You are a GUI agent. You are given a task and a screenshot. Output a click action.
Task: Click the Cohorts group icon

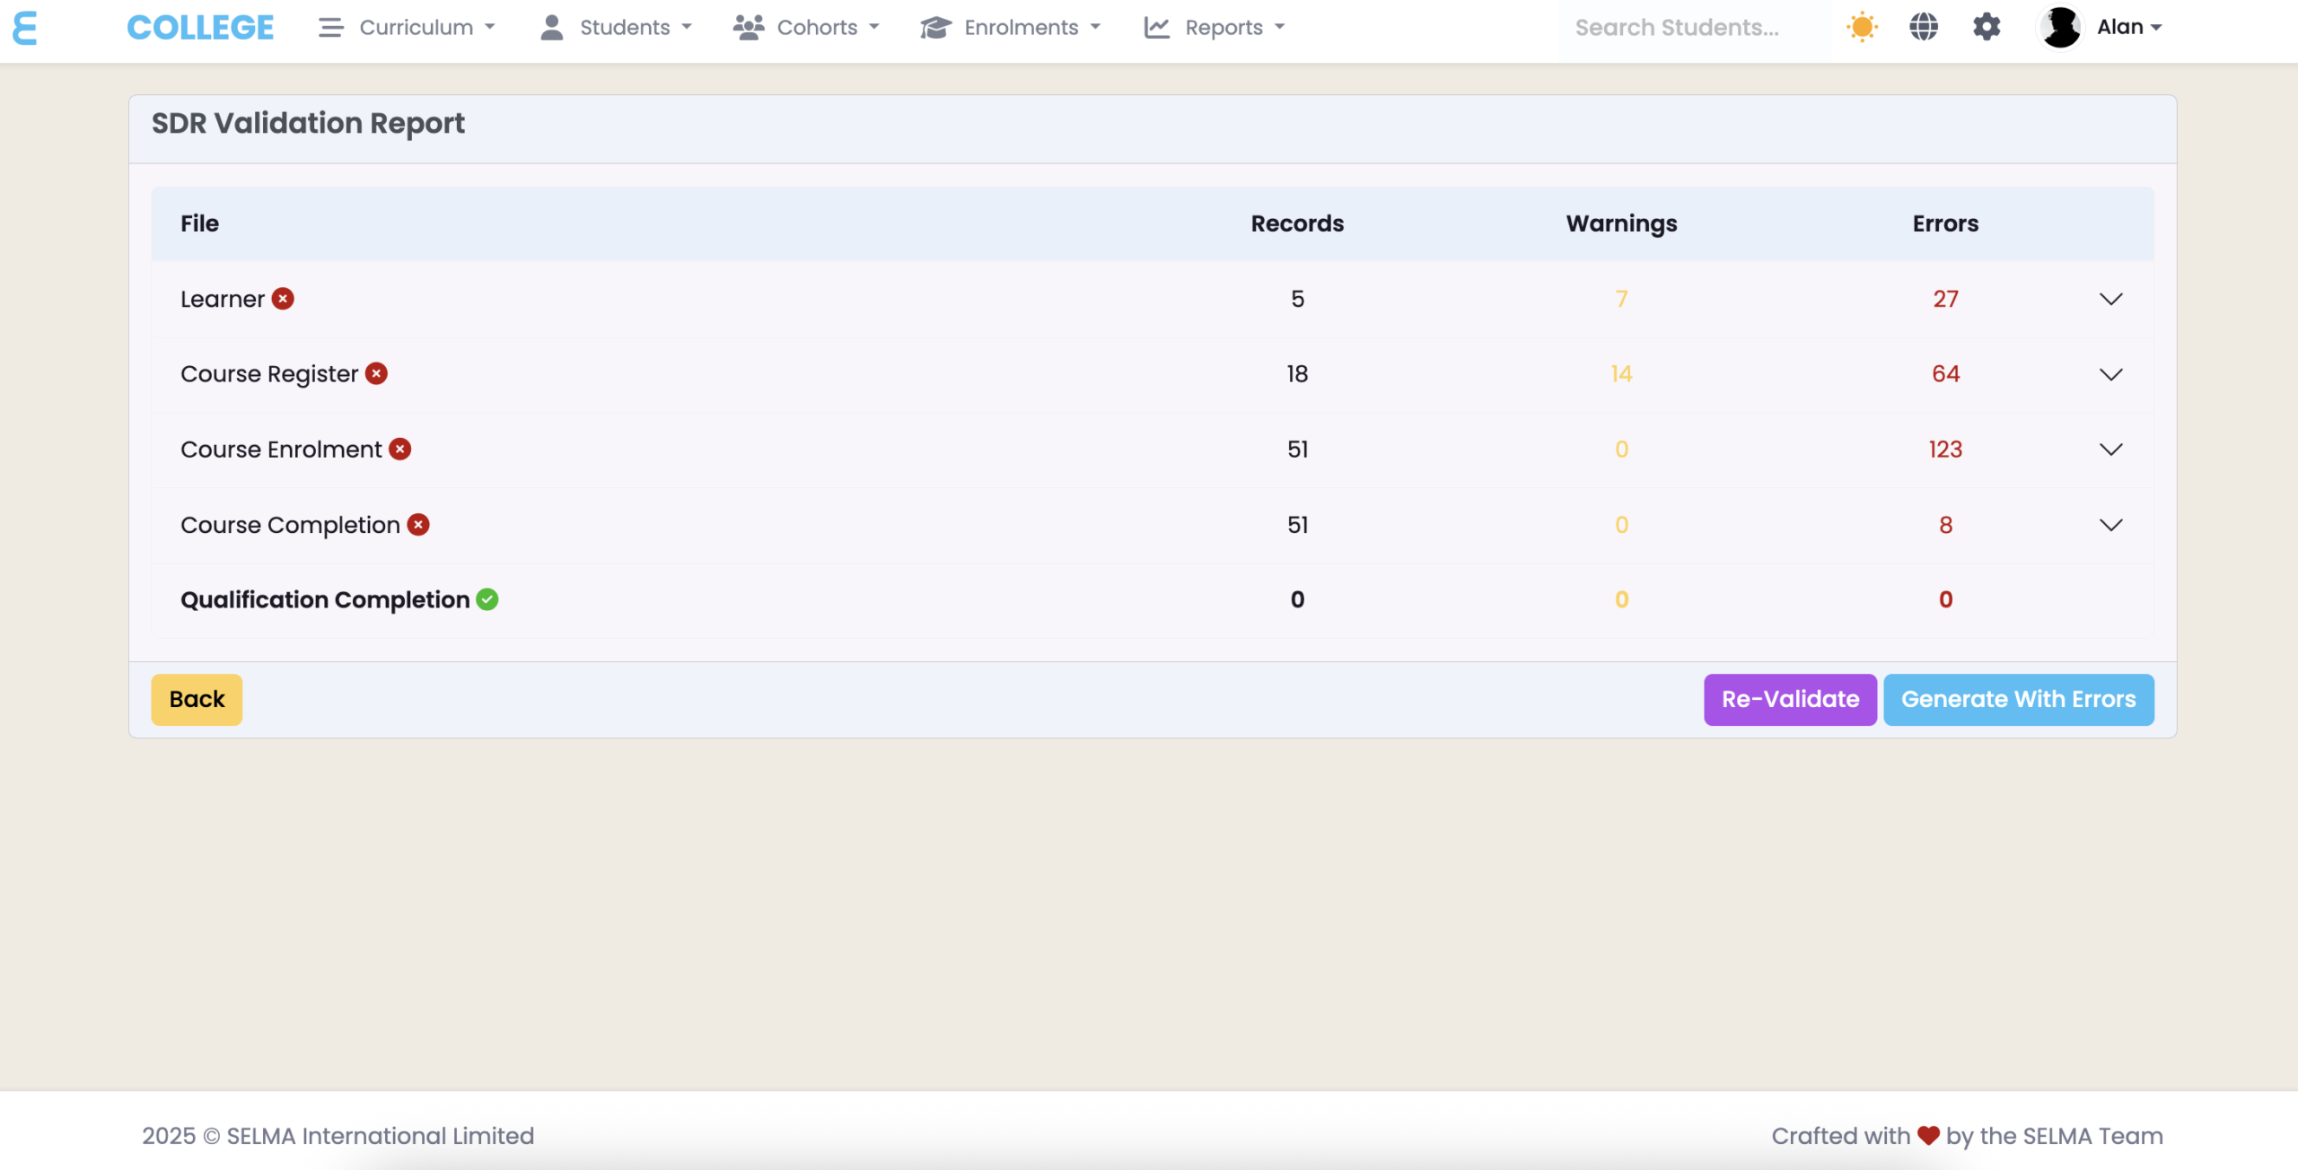[749, 28]
